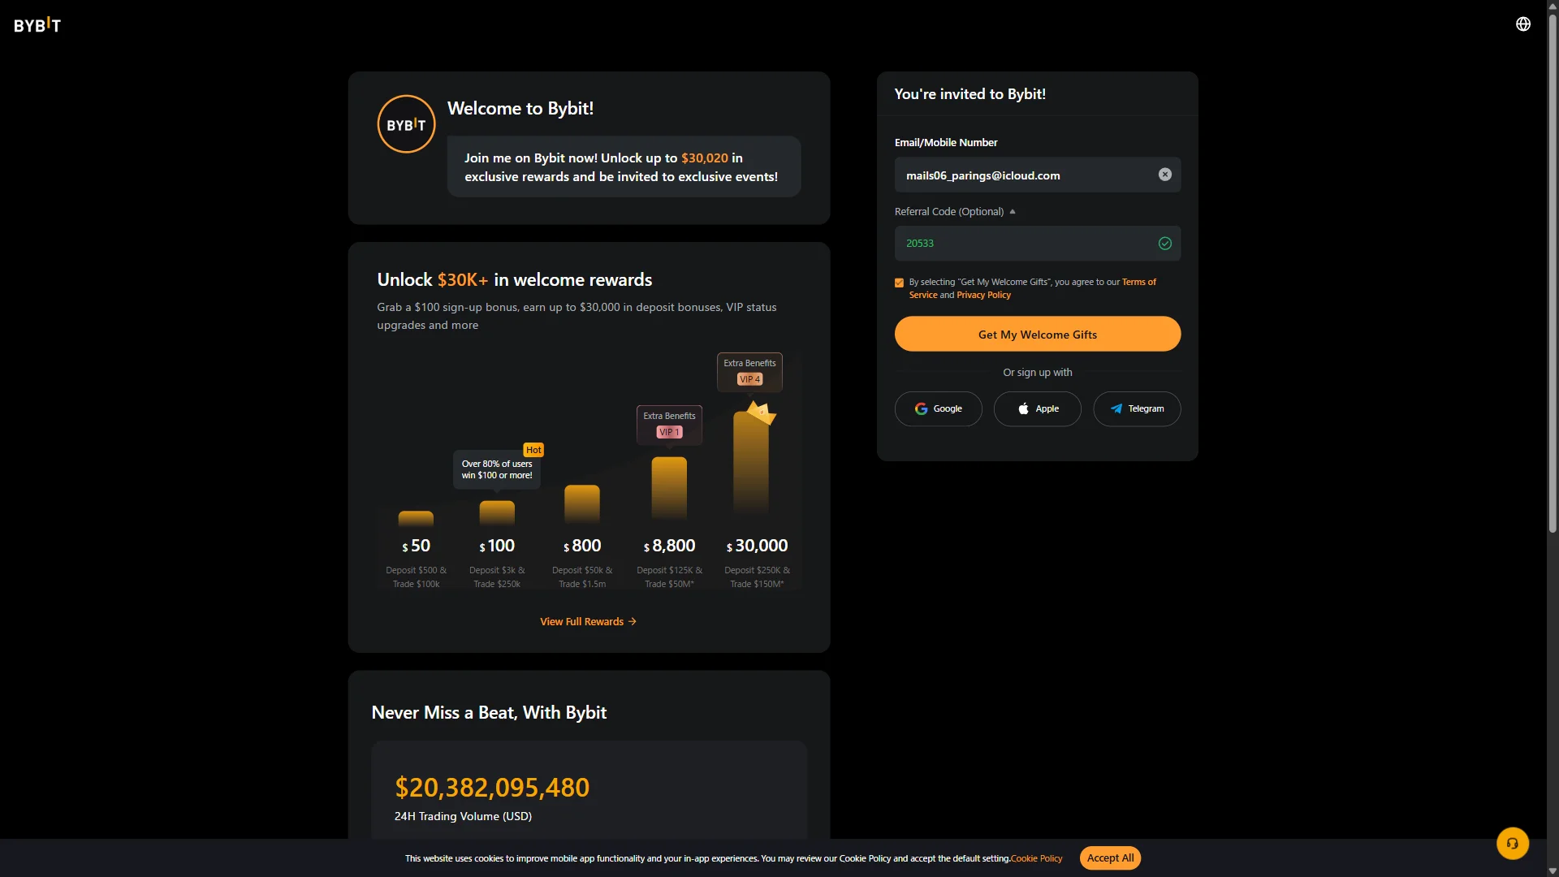Screen dimensions: 1559x877
Task: Click the round Bybit welcome avatar
Action: [407, 124]
